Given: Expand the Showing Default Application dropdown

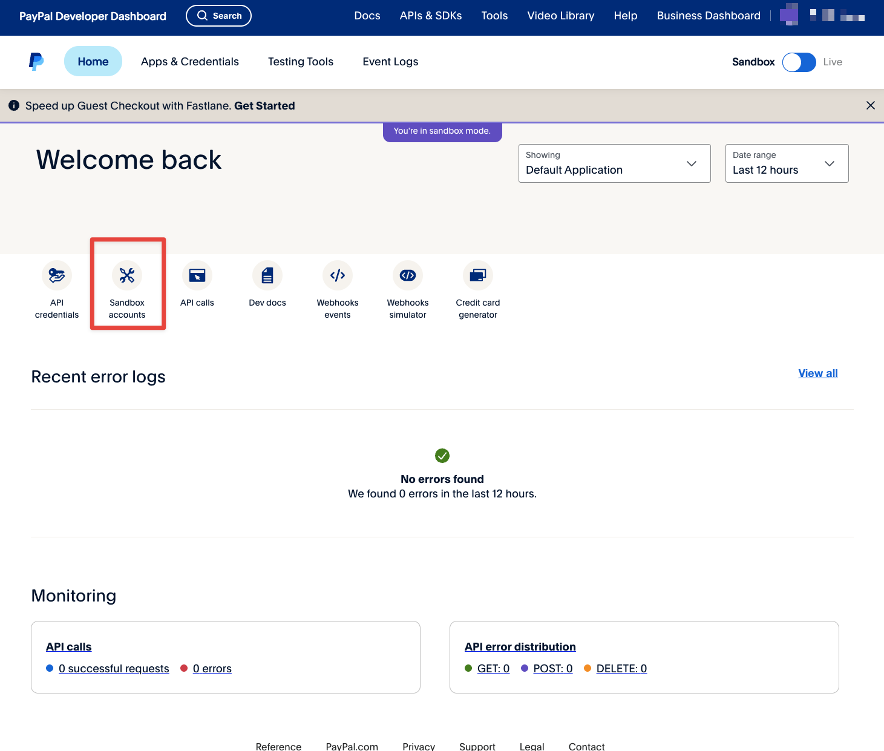Looking at the screenshot, I should click(614, 163).
